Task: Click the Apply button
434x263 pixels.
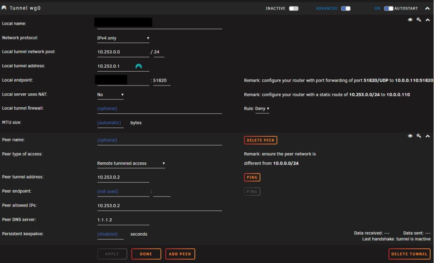Action: point(112,254)
